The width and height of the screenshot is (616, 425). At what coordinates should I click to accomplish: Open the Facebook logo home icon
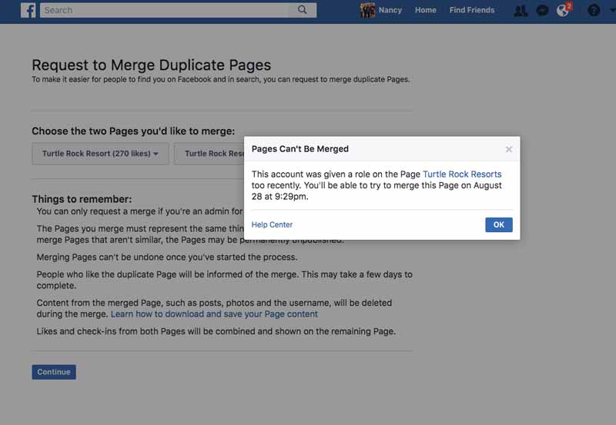[x=28, y=10]
